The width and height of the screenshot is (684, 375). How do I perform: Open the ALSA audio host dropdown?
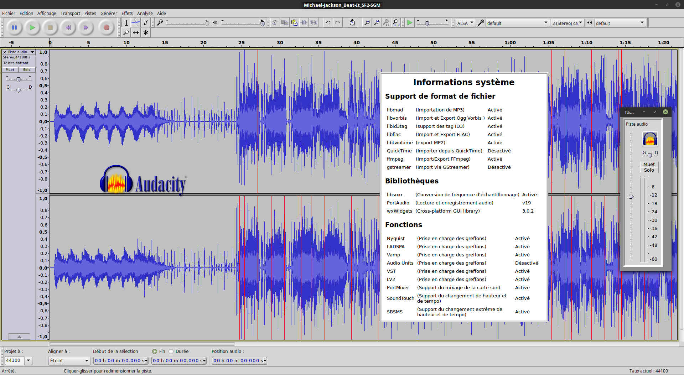465,23
